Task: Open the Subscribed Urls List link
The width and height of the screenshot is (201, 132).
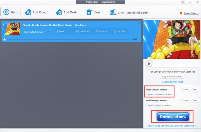Action: click(172, 82)
